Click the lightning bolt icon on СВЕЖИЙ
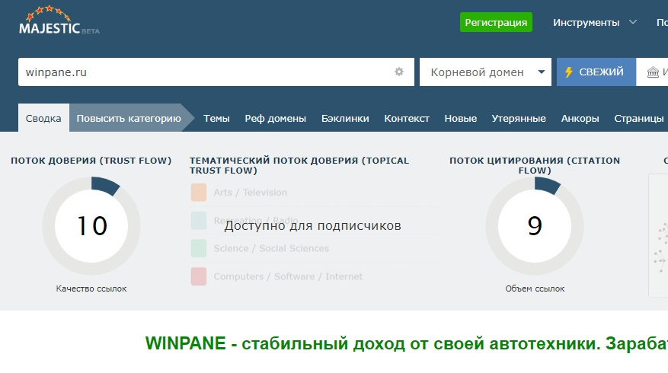668x373 pixels. pyautogui.click(x=569, y=72)
